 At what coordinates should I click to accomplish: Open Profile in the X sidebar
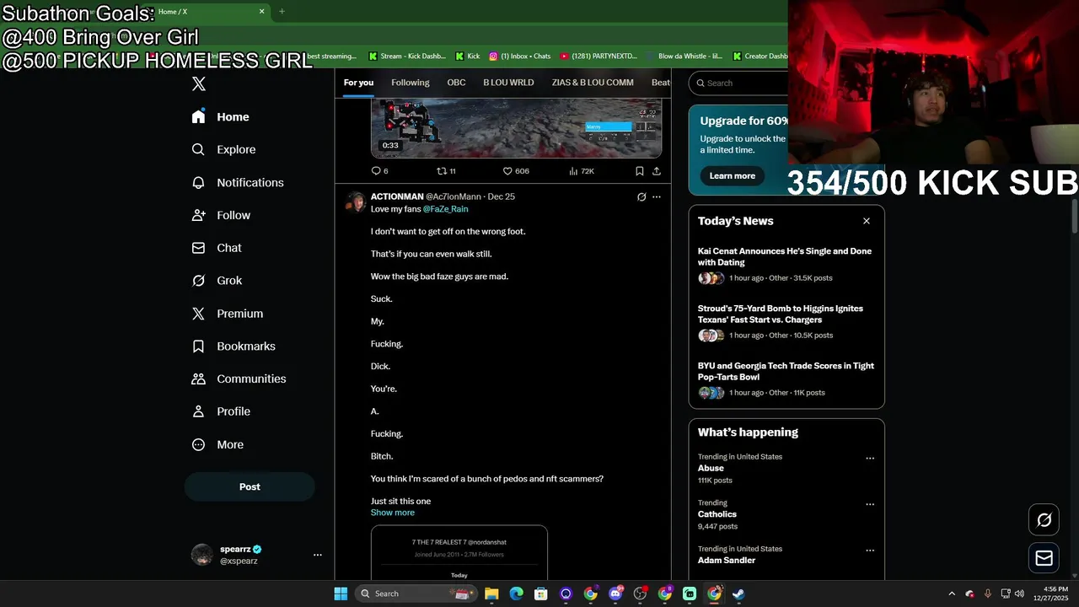pyautogui.click(x=222, y=411)
